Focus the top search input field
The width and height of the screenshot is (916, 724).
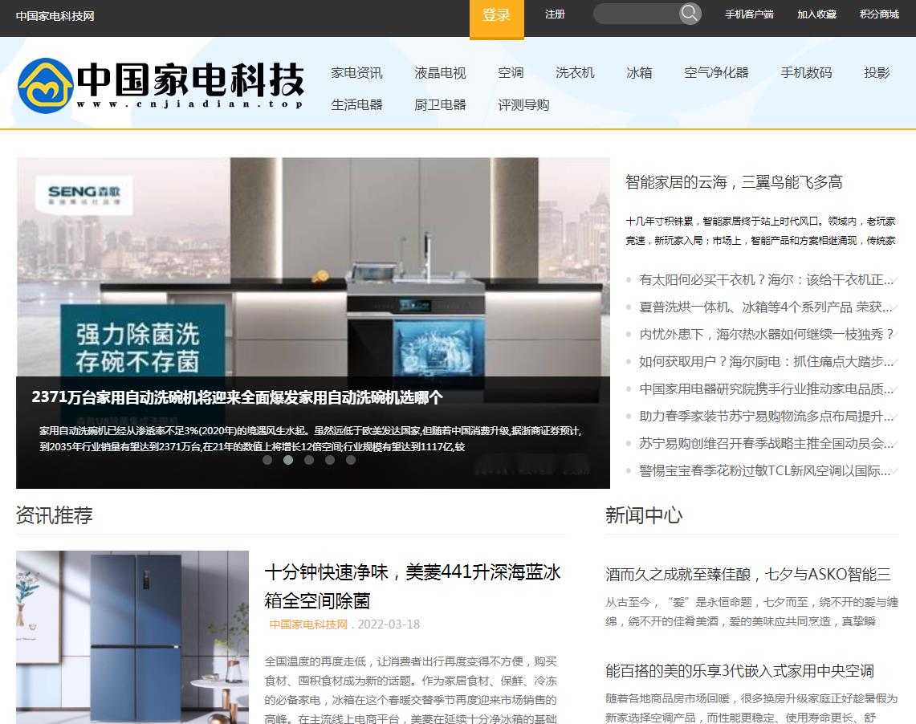[637, 14]
